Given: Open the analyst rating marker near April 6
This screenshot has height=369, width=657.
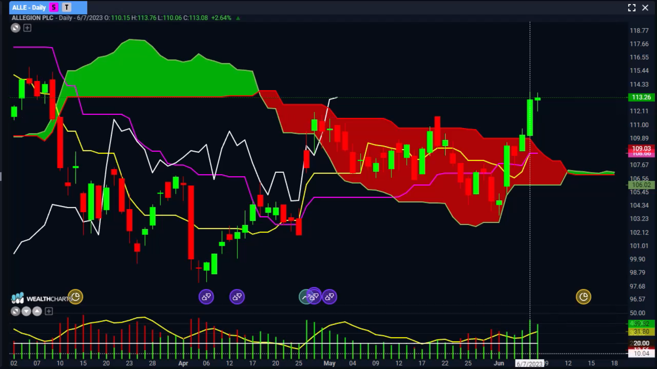Looking at the screenshot, I should pos(206,297).
